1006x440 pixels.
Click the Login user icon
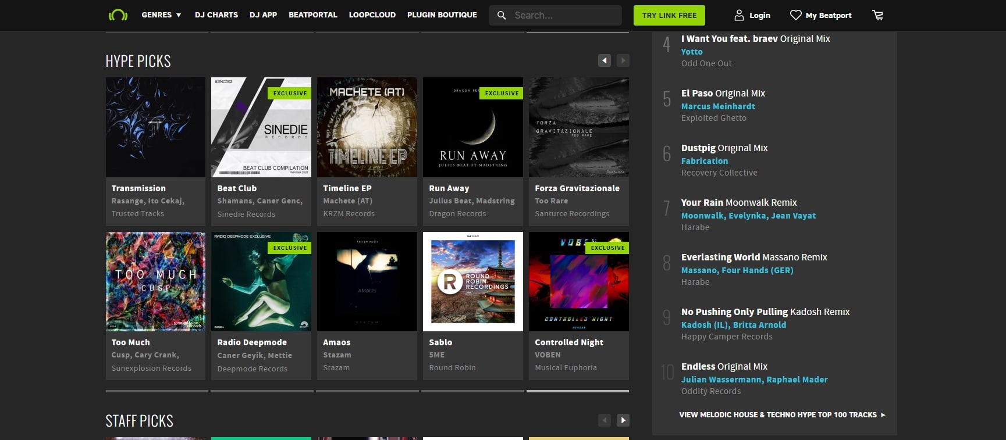(739, 15)
